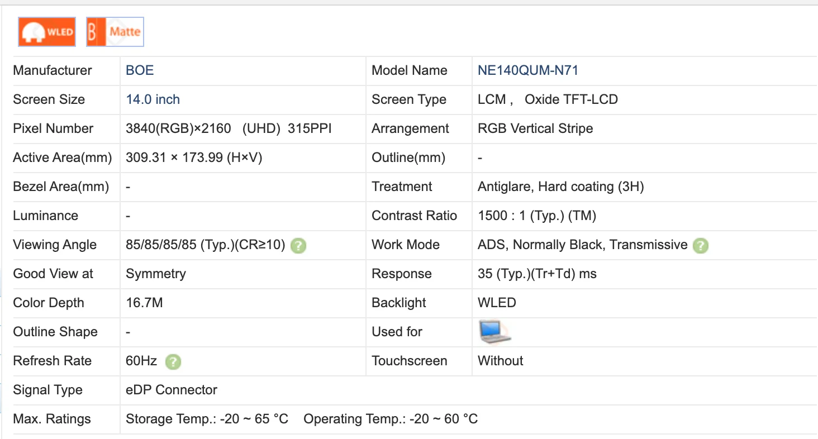Click the WLED backlight badge icon
This screenshot has width=818, height=439.
(47, 32)
